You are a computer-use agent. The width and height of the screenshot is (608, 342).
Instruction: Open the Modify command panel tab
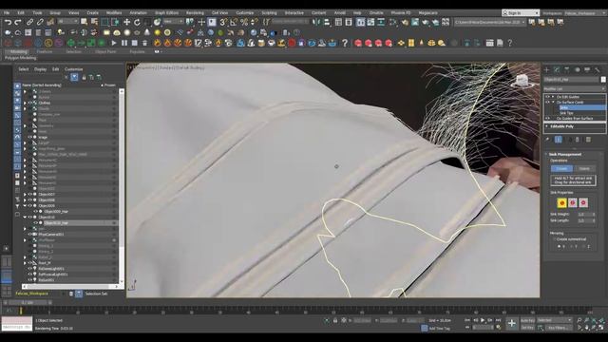click(x=557, y=69)
